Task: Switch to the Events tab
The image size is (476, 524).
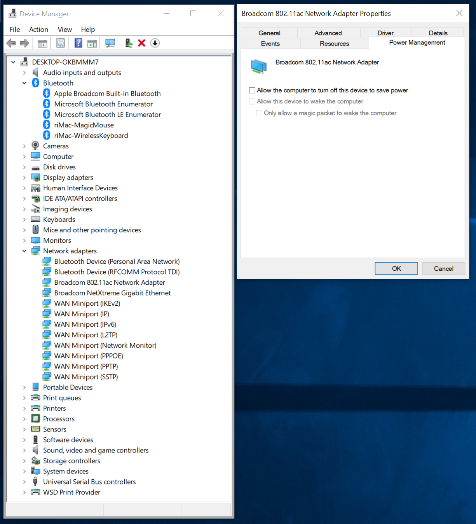Action: 270,44
